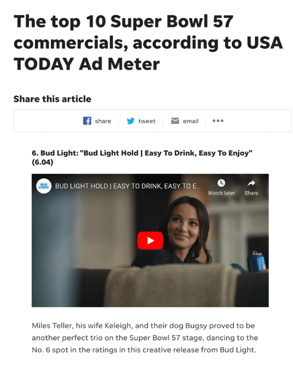Open the three-dot more sharing options
Viewport: 293px width, 365px height.
218,121
